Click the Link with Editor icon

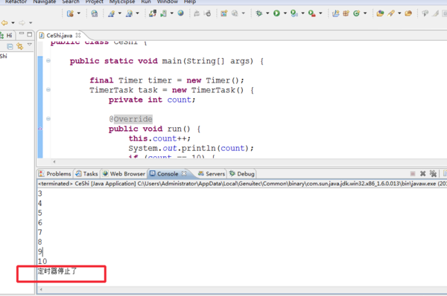(20, 46)
